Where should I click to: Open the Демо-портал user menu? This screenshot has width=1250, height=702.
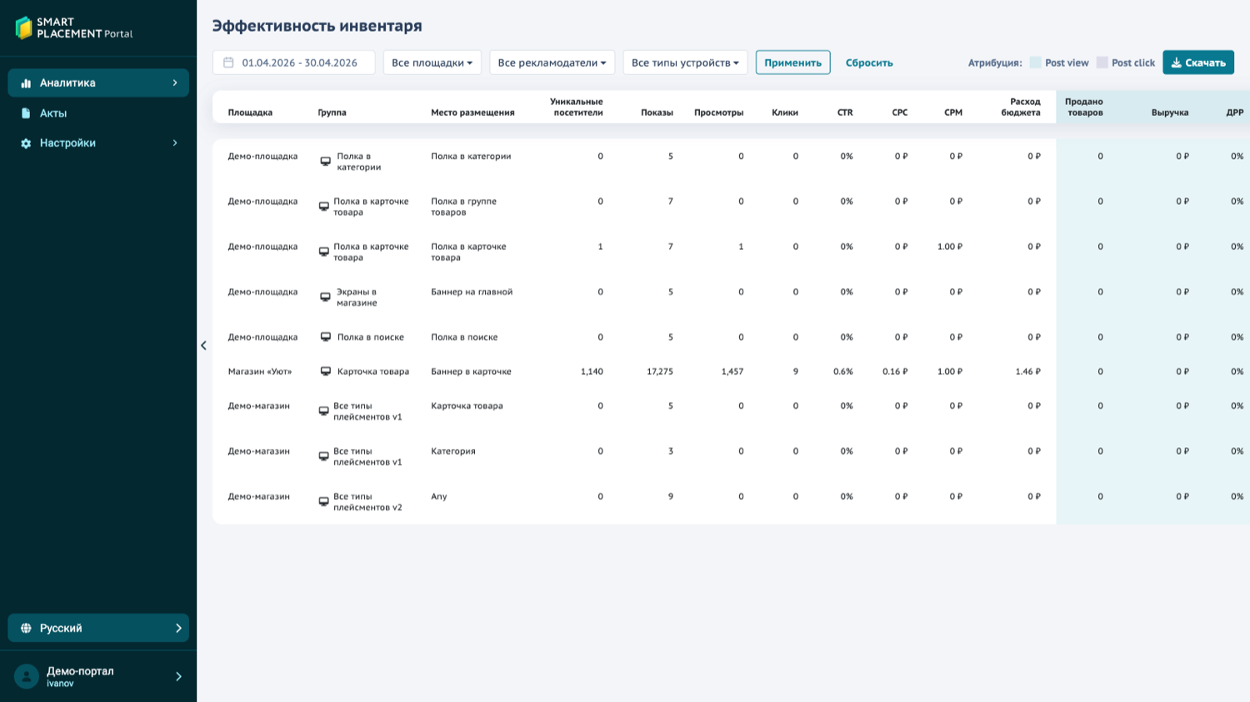[x=98, y=676]
